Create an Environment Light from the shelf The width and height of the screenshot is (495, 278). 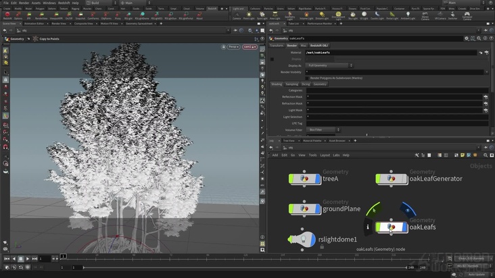click(x=338, y=16)
